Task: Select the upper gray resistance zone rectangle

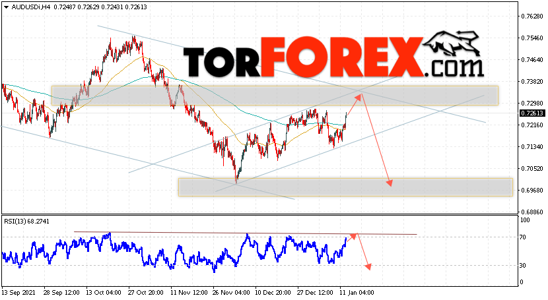Action: tap(275, 95)
